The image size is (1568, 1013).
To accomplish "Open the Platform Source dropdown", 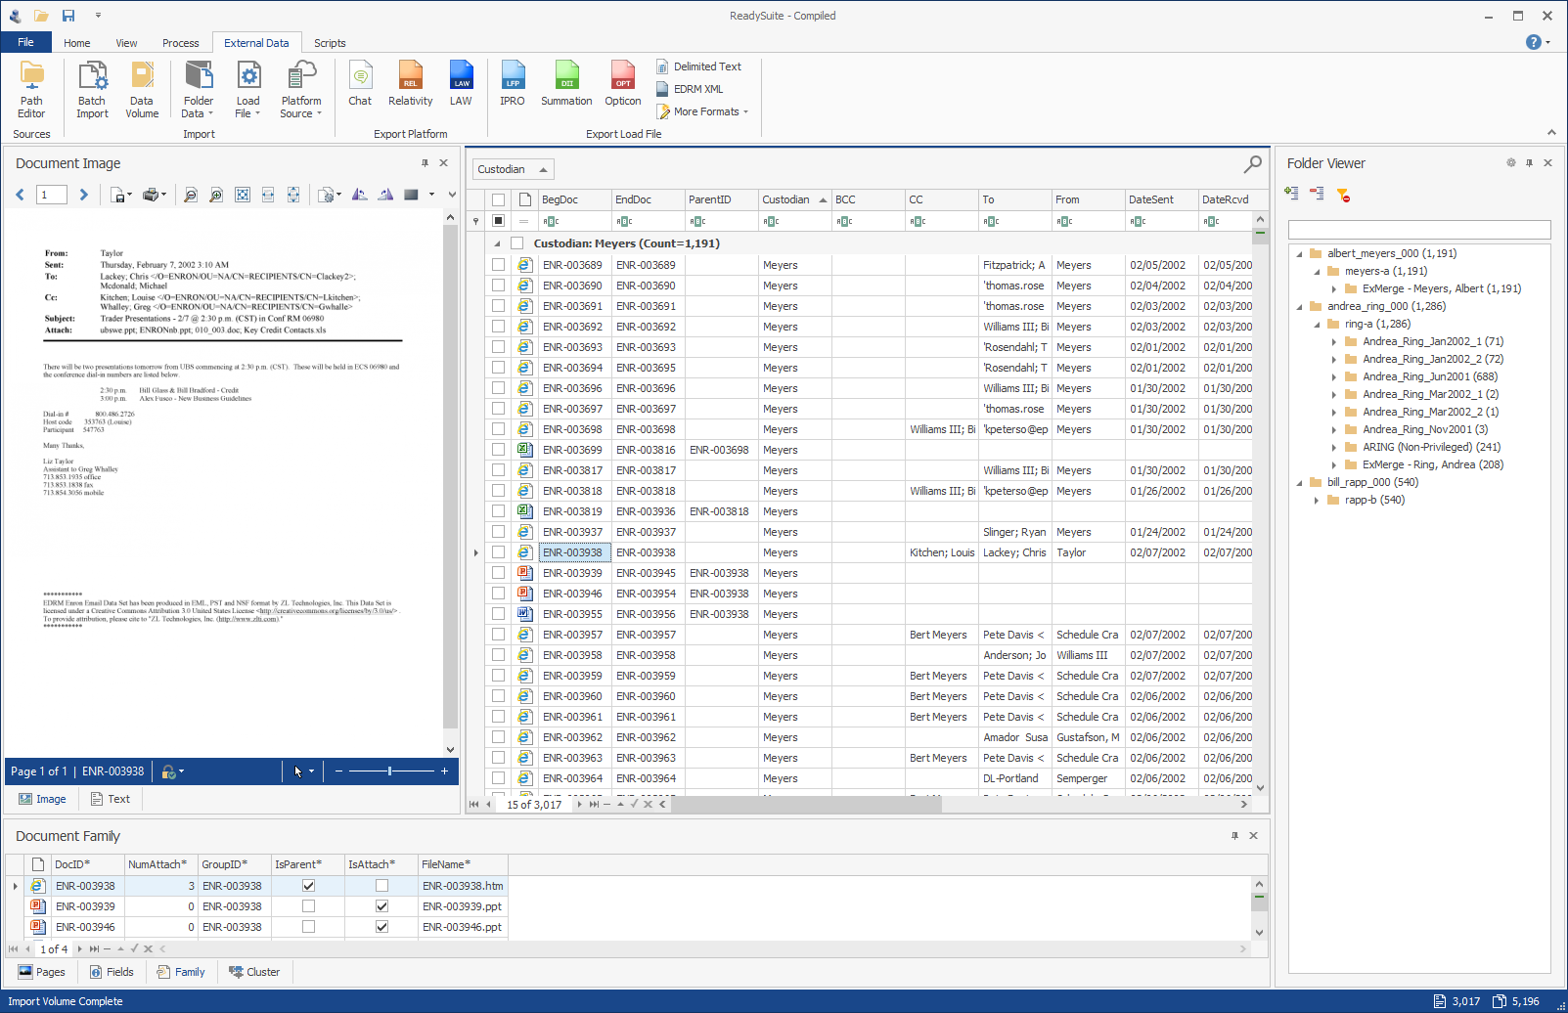I will tap(300, 89).
